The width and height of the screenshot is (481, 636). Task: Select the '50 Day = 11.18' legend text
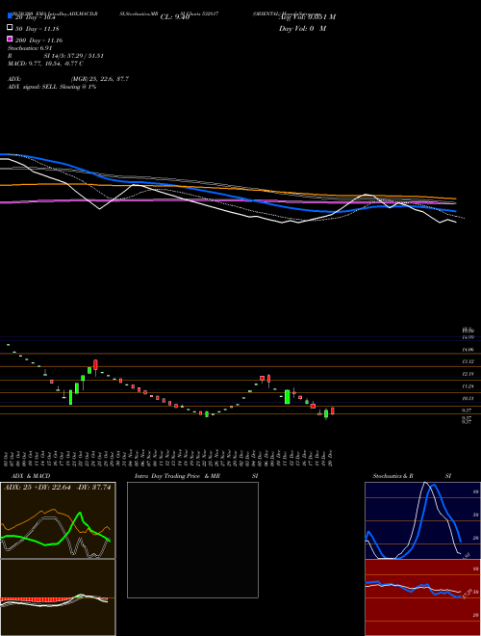click(37, 29)
